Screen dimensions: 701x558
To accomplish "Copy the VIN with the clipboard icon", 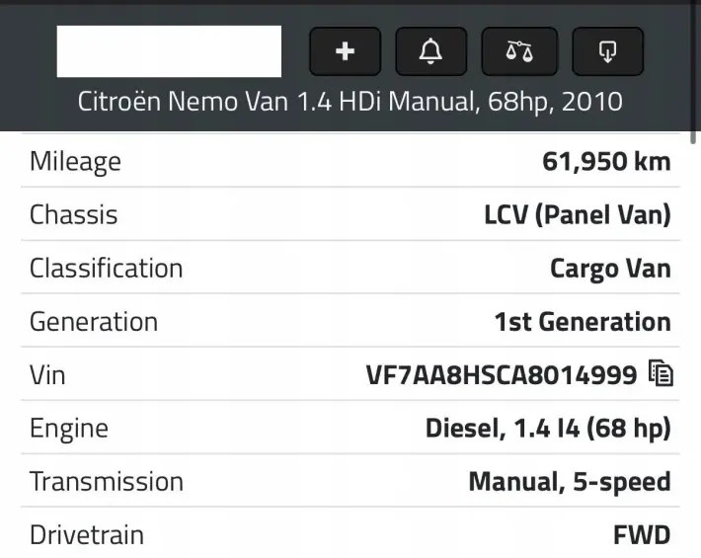I will (661, 373).
